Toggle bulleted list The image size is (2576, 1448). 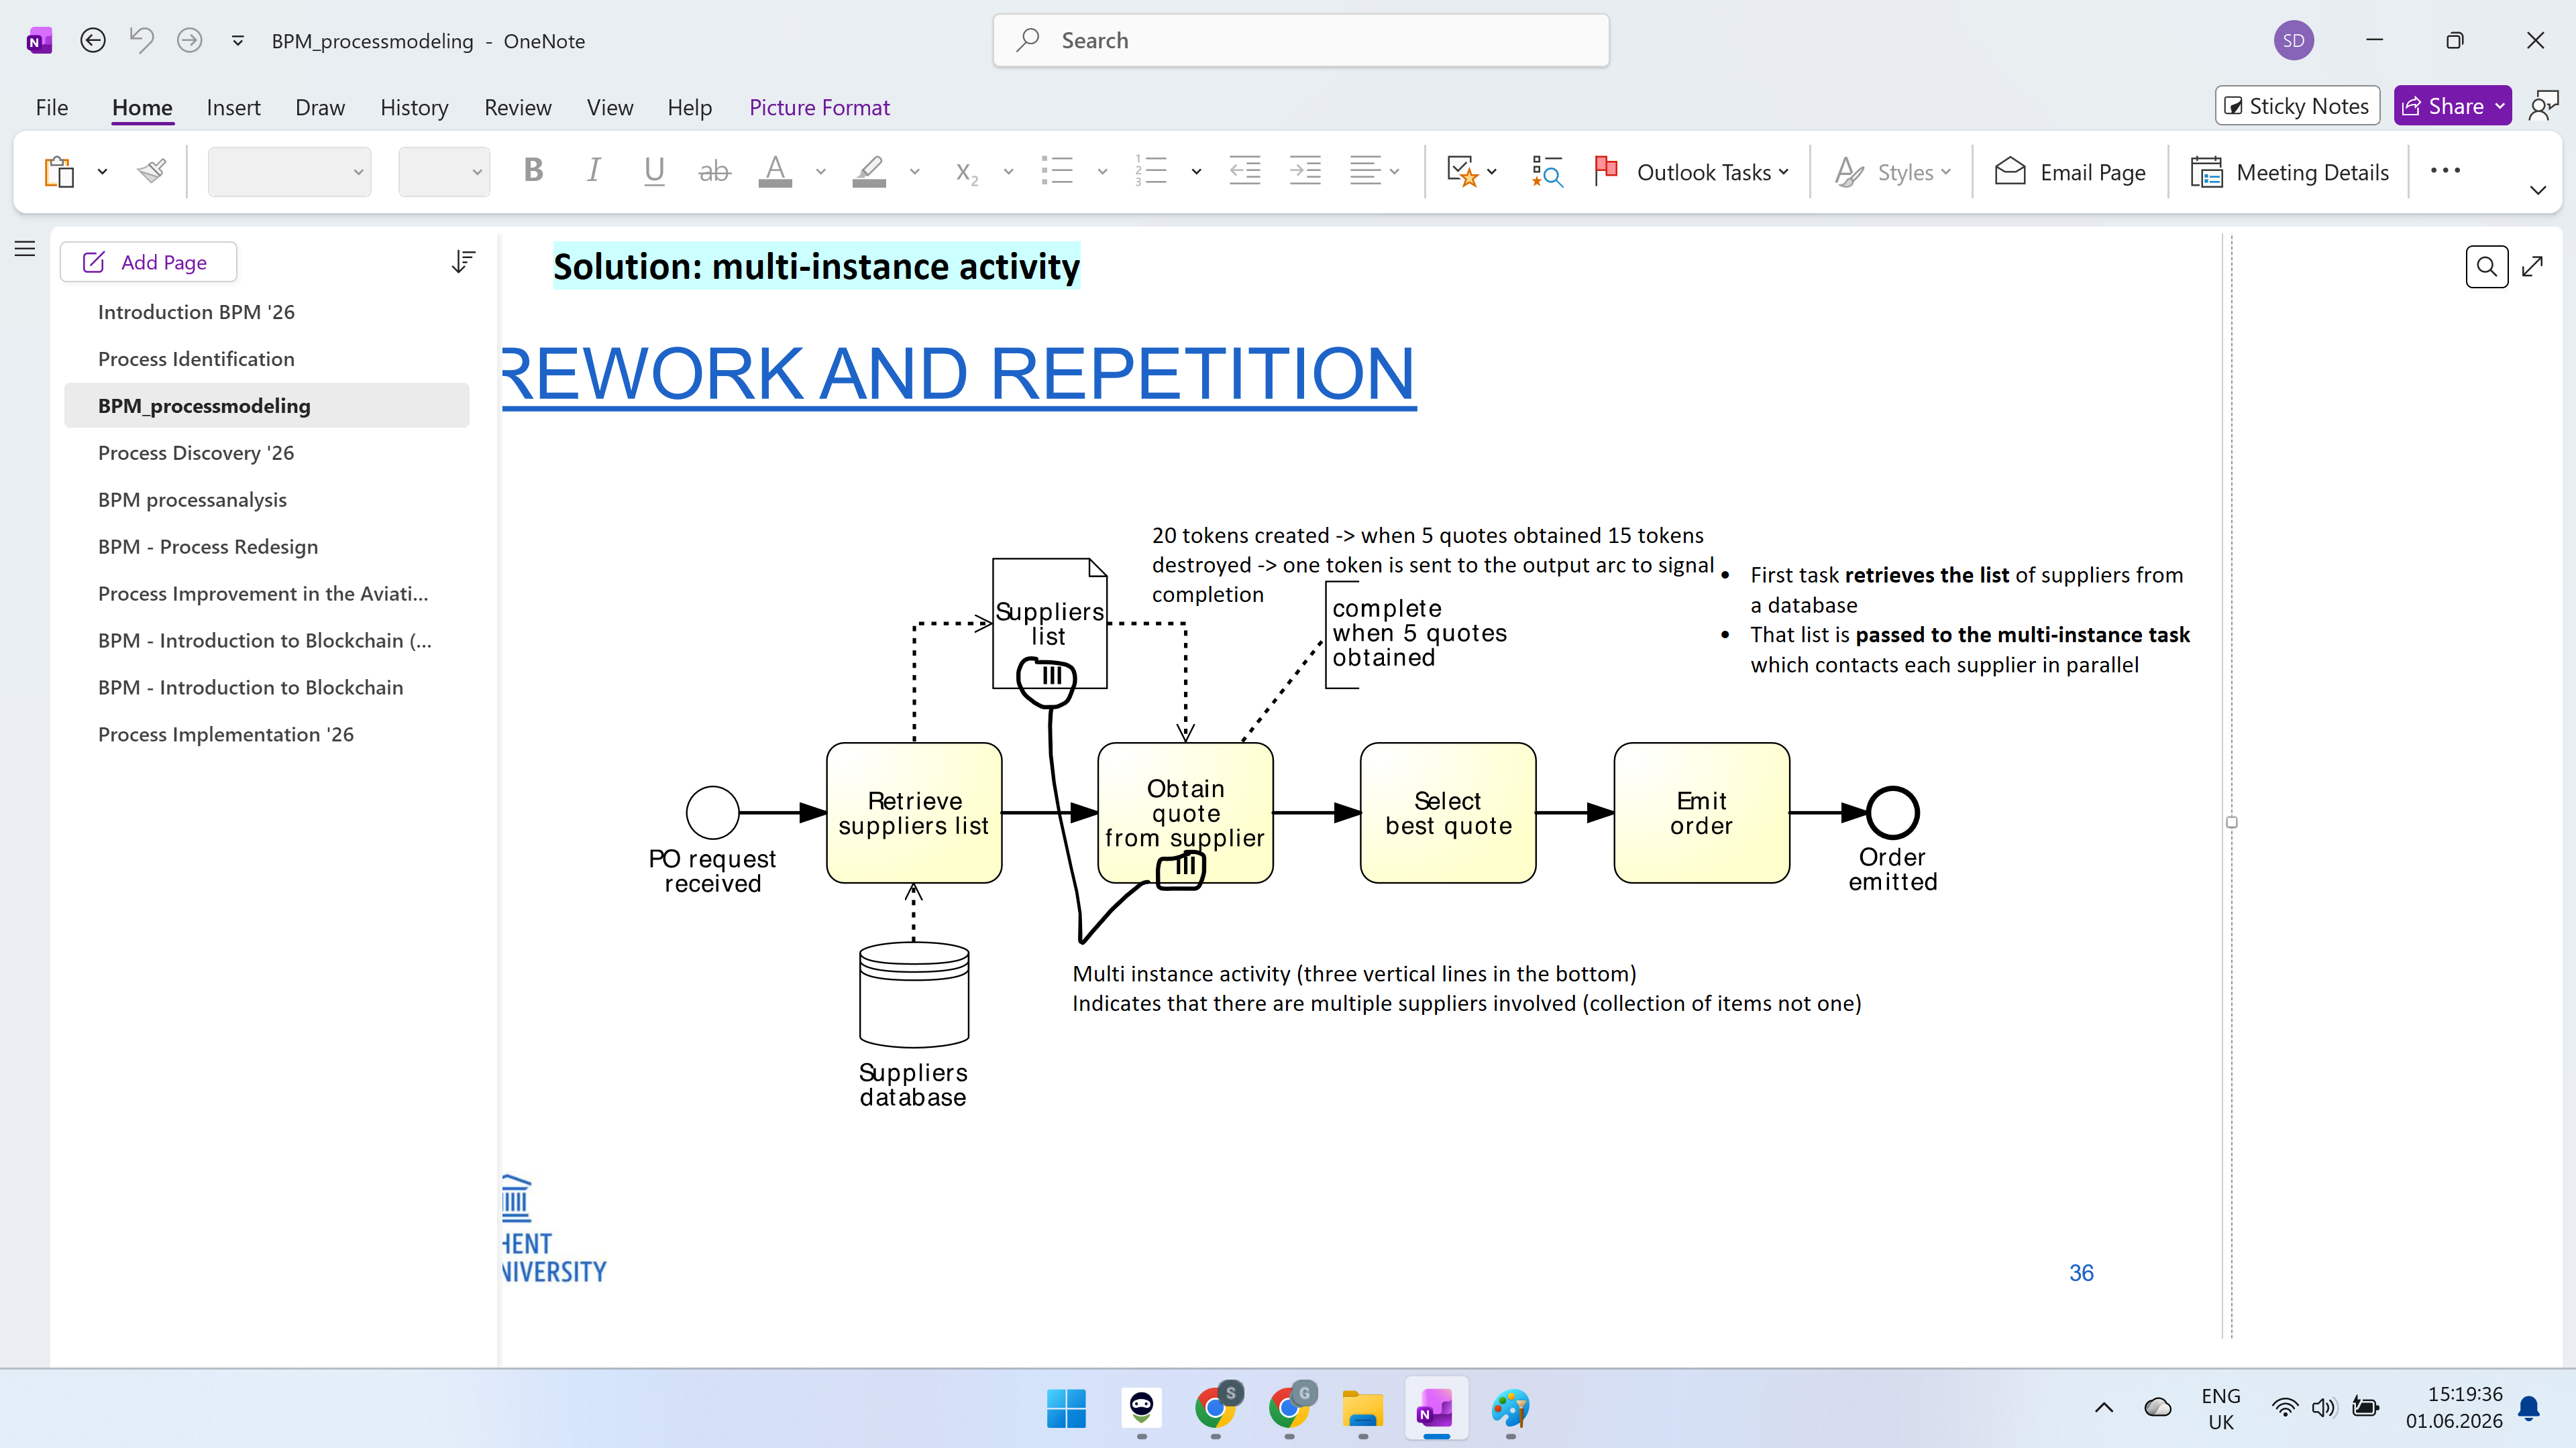click(x=1057, y=171)
